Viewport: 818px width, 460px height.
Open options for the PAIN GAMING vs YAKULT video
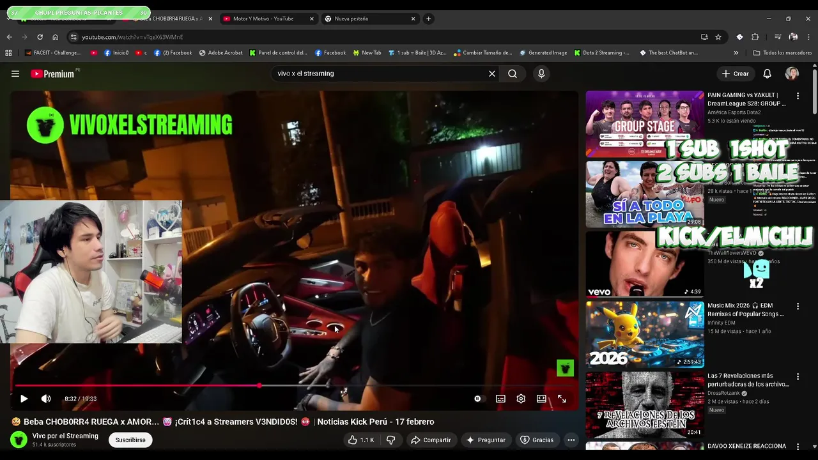(x=798, y=96)
